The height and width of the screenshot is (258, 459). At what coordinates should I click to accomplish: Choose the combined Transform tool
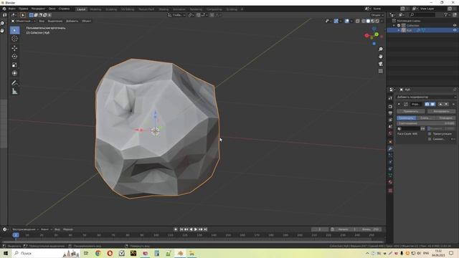pyautogui.click(x=14, y=73)
